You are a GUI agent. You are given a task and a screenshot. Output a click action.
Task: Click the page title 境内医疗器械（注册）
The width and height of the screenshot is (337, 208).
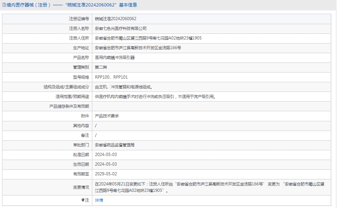click(29, 5)
